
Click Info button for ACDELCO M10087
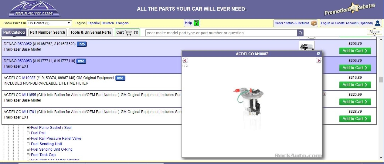click(x=120, y=78)
